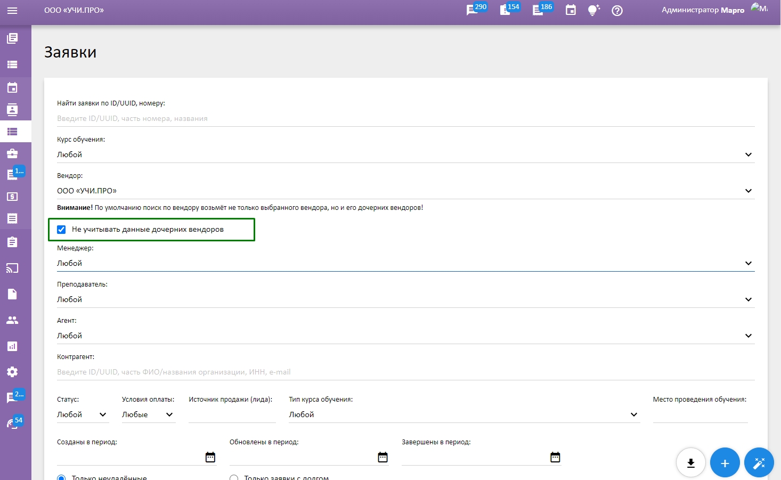Open calendar picker for 'Созданы в период'
The width and height of the screenshot is (781, 480).
(210, 457)
